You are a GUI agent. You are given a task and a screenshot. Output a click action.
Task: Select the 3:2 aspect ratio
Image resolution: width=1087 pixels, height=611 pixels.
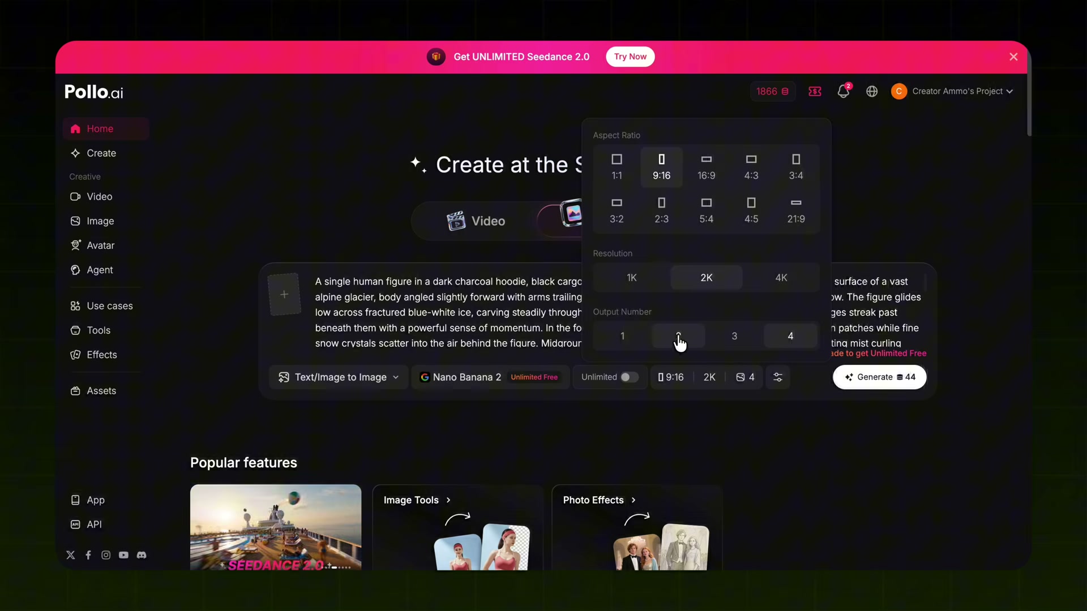click(x=617, y=210)
